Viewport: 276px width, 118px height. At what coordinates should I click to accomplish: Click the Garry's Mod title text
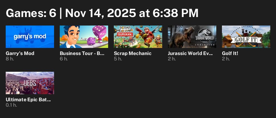(x=20, y=53)
